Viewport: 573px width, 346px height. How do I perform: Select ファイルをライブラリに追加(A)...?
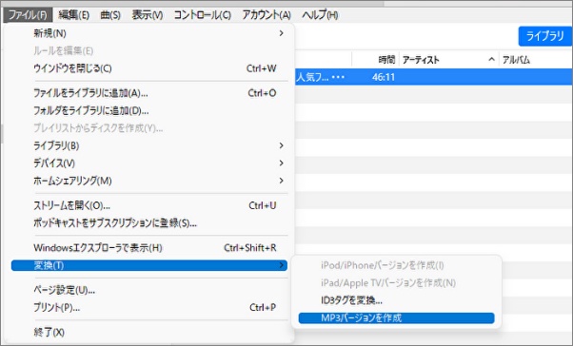coord(149,93)
